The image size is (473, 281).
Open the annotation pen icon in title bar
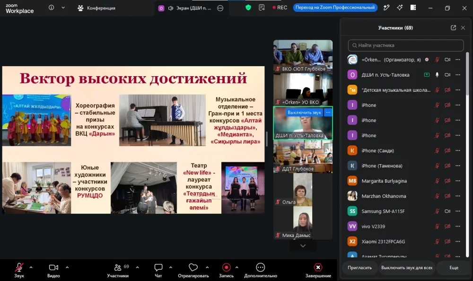[386, 8]
